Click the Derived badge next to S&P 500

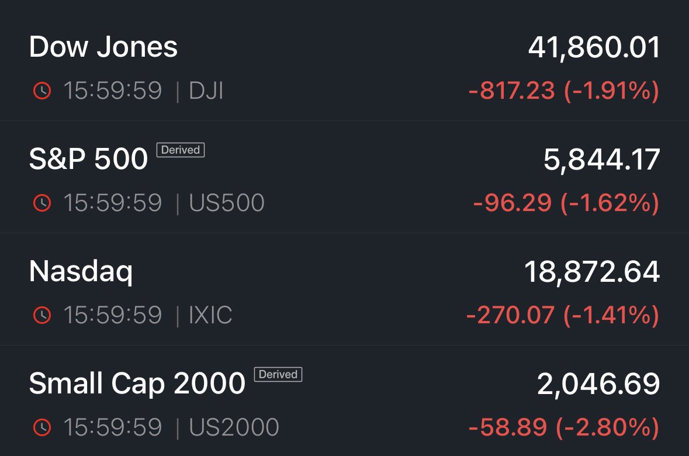(x=181, y=150)
